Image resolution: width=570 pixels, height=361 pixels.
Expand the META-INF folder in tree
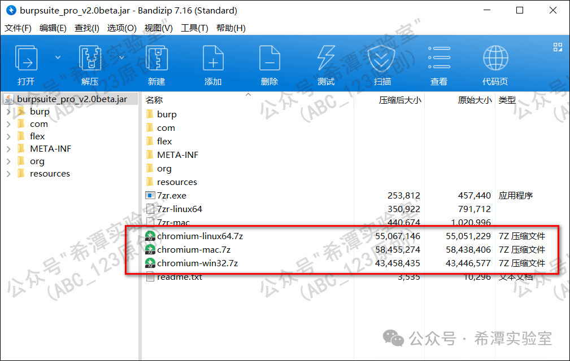click(8, 149)
